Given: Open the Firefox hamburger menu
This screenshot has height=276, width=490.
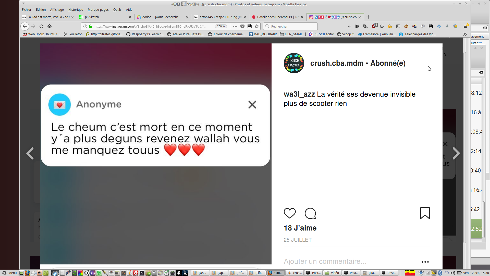Looking at the screenshot, I should tap(465, 26).
